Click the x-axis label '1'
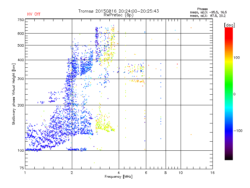 25,173
